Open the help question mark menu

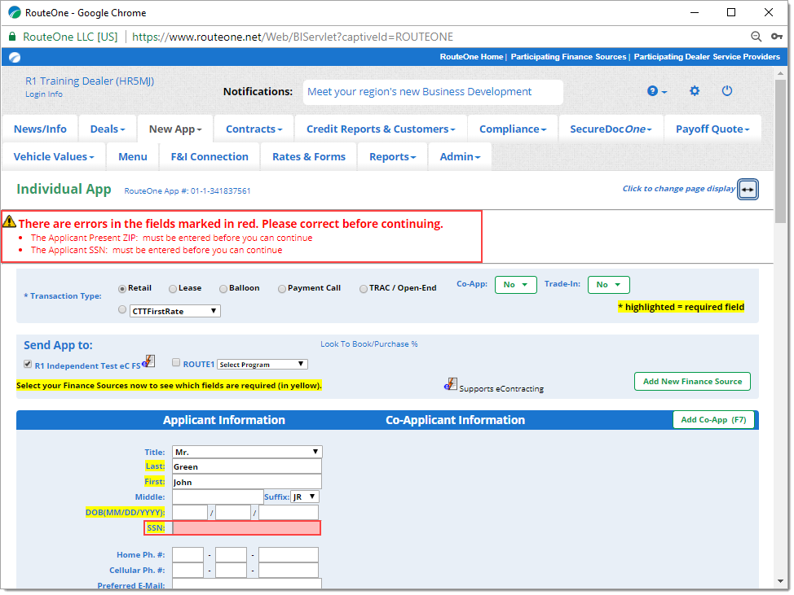click(657, 91)
